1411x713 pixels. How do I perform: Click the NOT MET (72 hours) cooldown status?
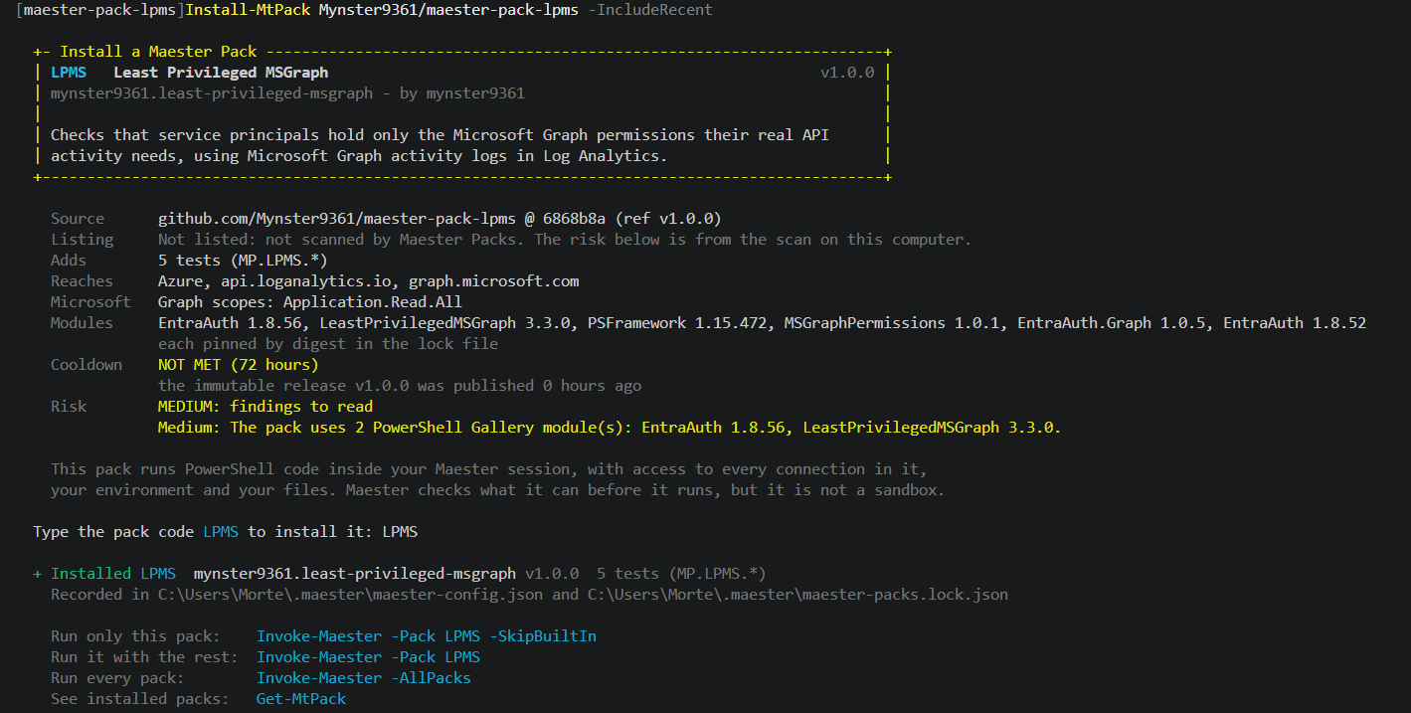click(239, 365)
